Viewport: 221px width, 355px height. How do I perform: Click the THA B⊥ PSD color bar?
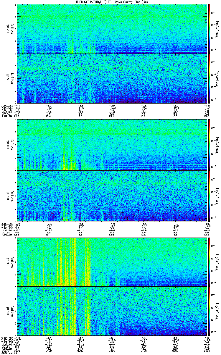pos(209,29)
